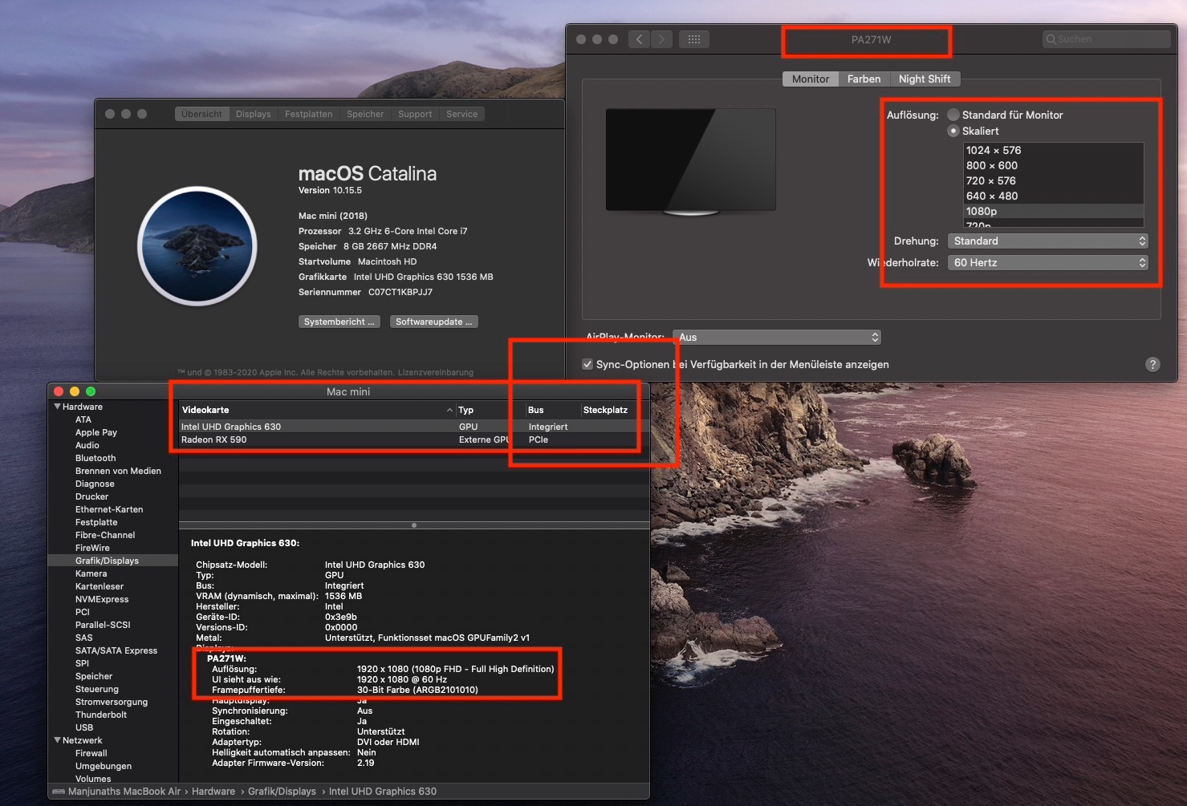Screen dimensions: 1187x806
Task: Open the Displays tab in About This Mac
Action: (x=254, y=114)
